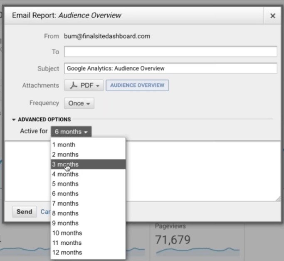
Task: Choose 9 months from list
Action: (88, 223)
